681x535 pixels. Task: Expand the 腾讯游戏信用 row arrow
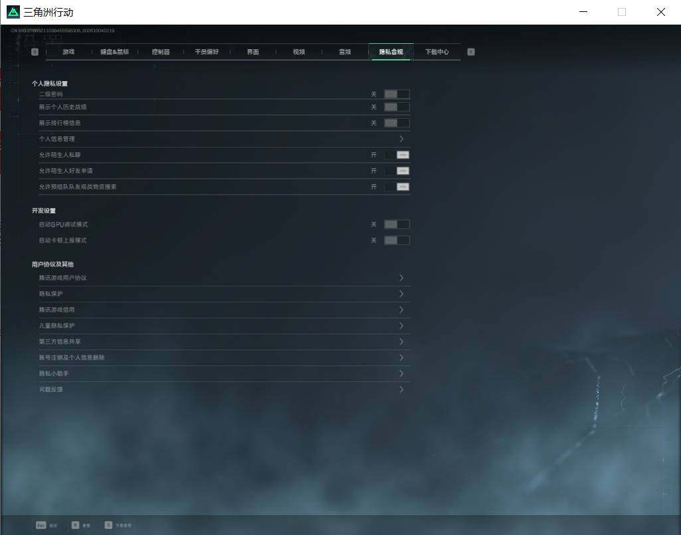(x=401, y=310)
